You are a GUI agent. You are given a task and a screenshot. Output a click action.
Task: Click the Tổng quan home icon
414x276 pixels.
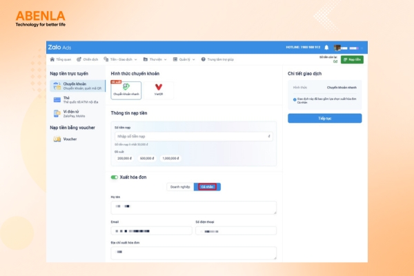tap(52, 59)
